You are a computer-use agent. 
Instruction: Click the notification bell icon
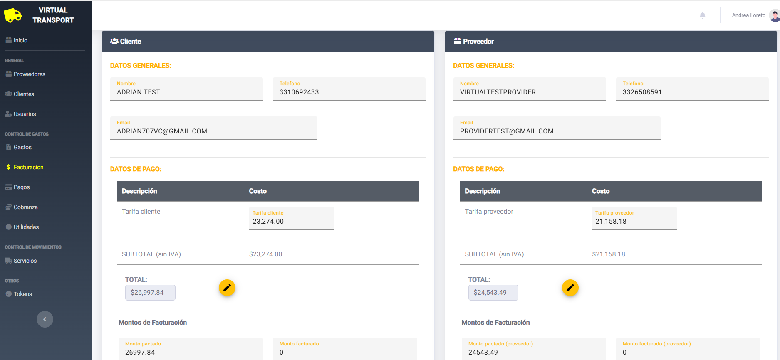point(702,15)
